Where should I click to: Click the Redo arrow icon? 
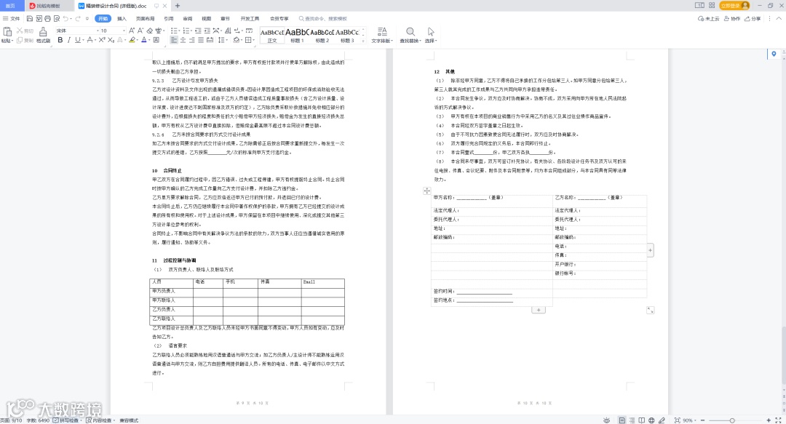[78, 18]
